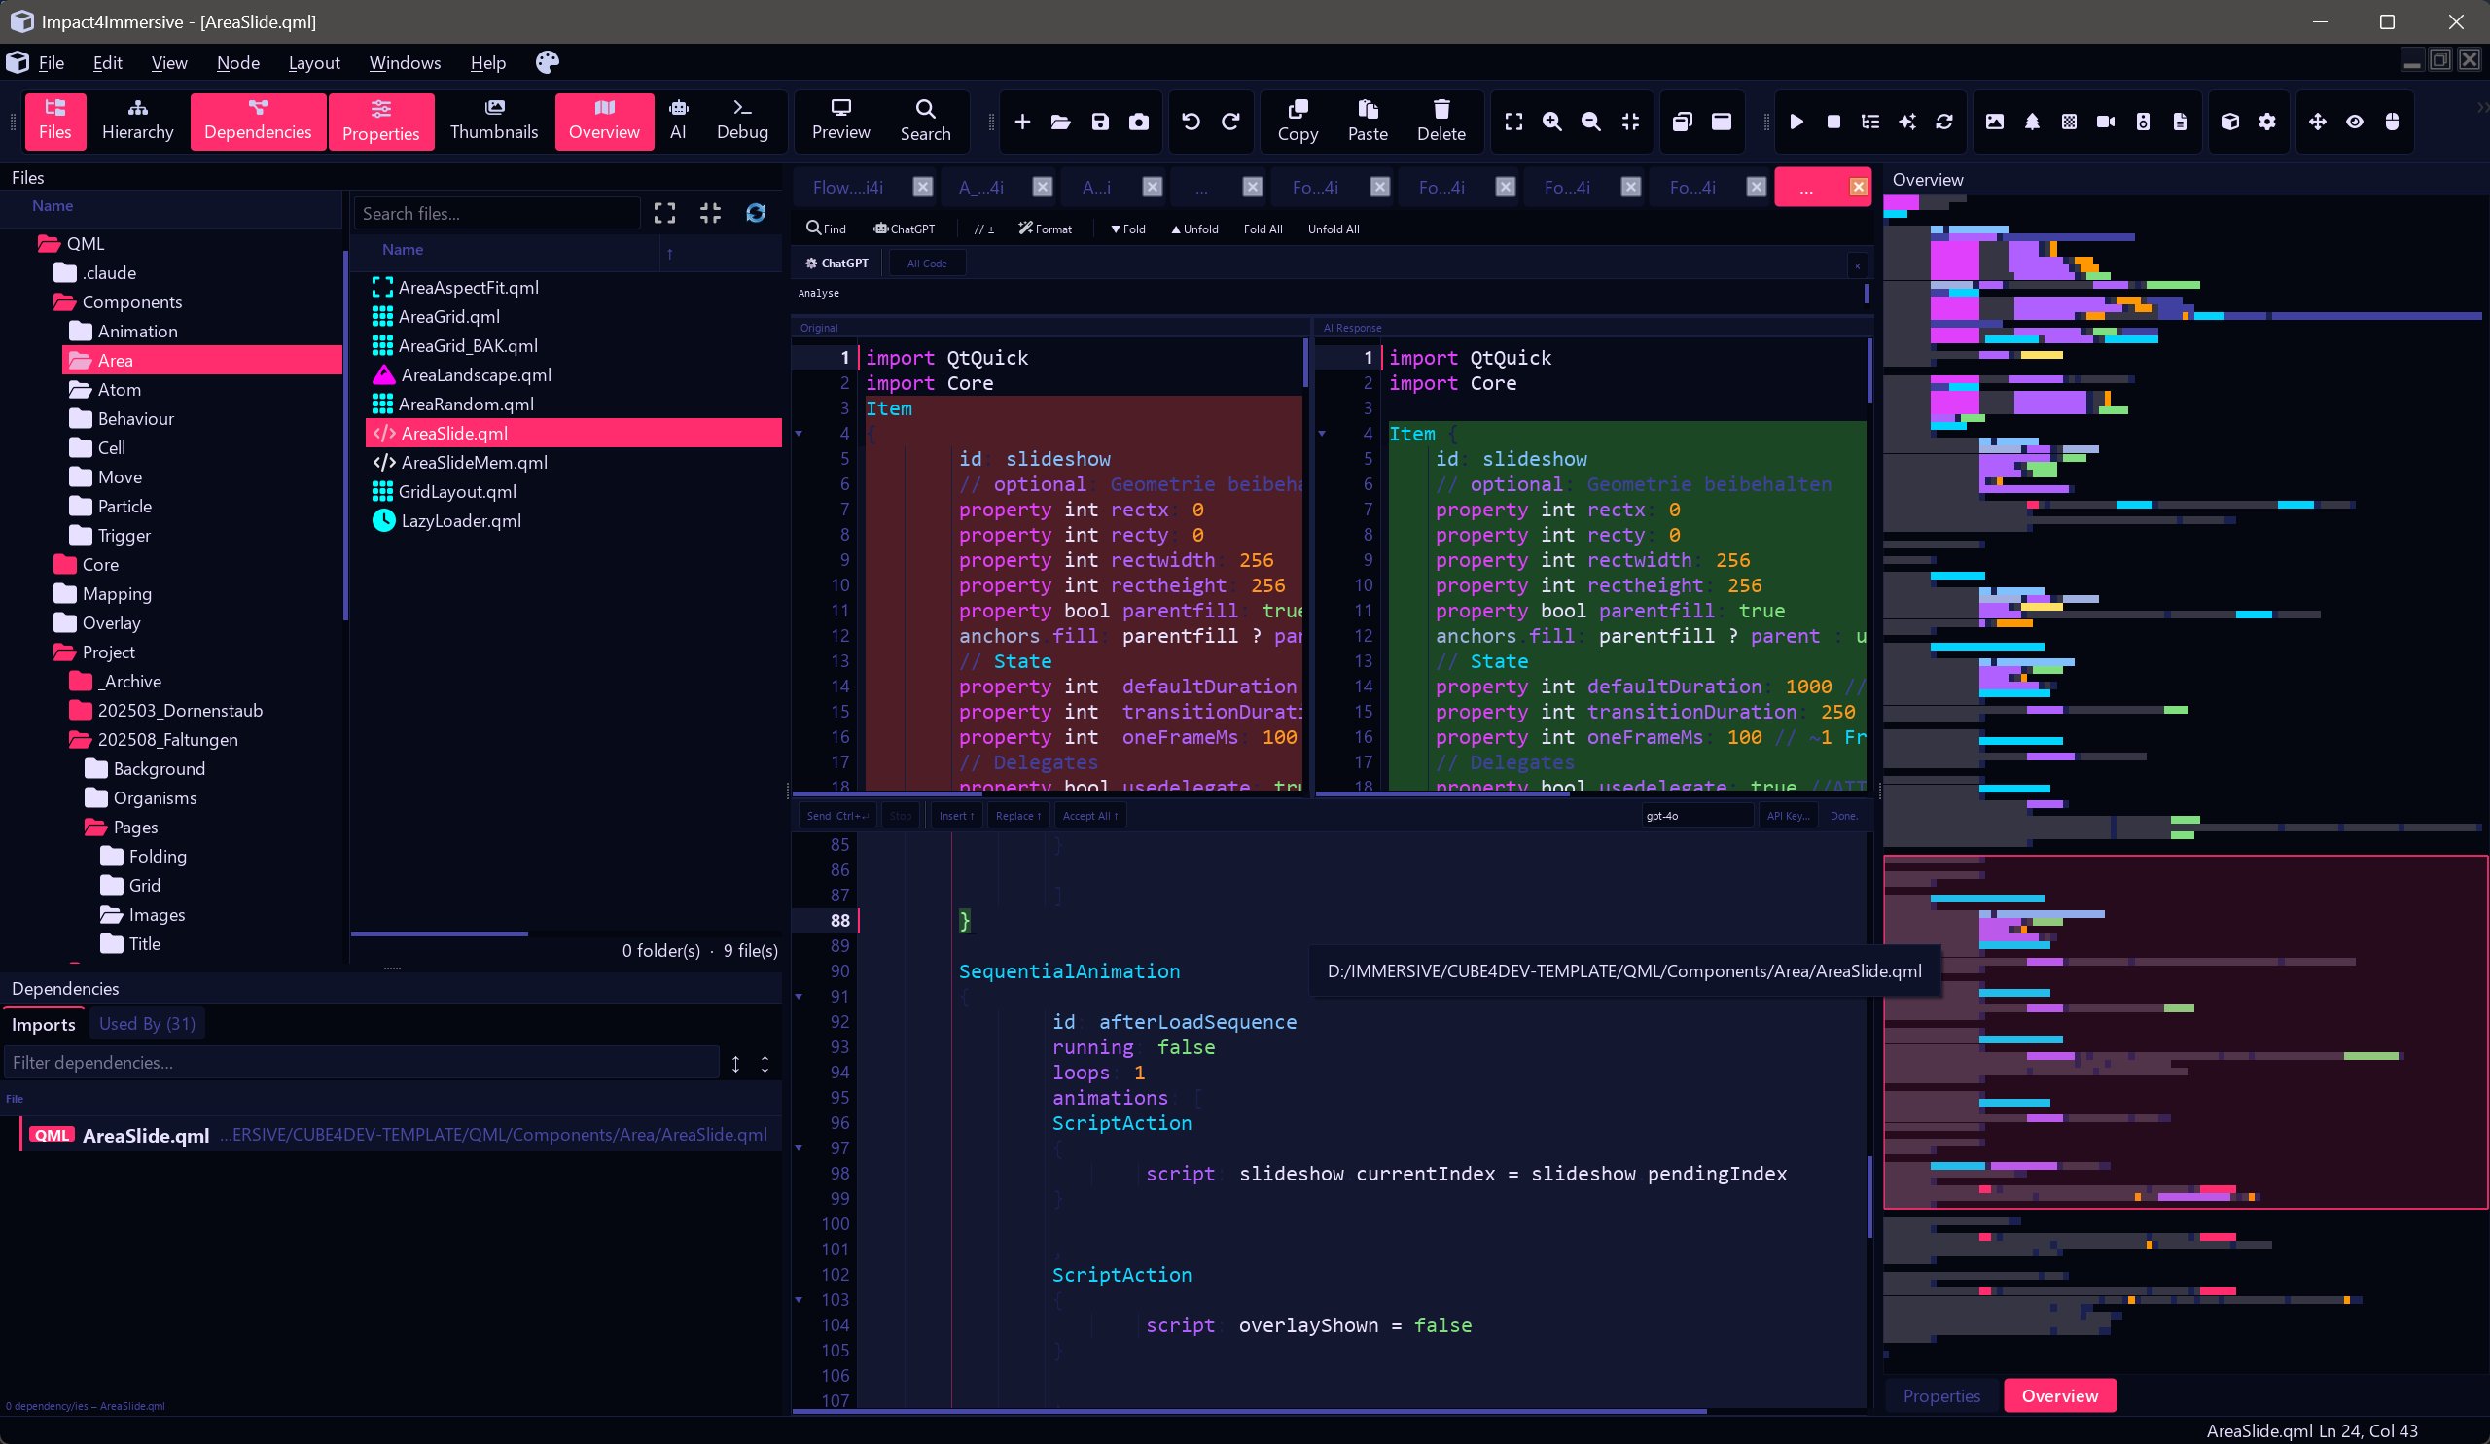
Task: Toggle the Hierarchy panel button
Action: 137,122
